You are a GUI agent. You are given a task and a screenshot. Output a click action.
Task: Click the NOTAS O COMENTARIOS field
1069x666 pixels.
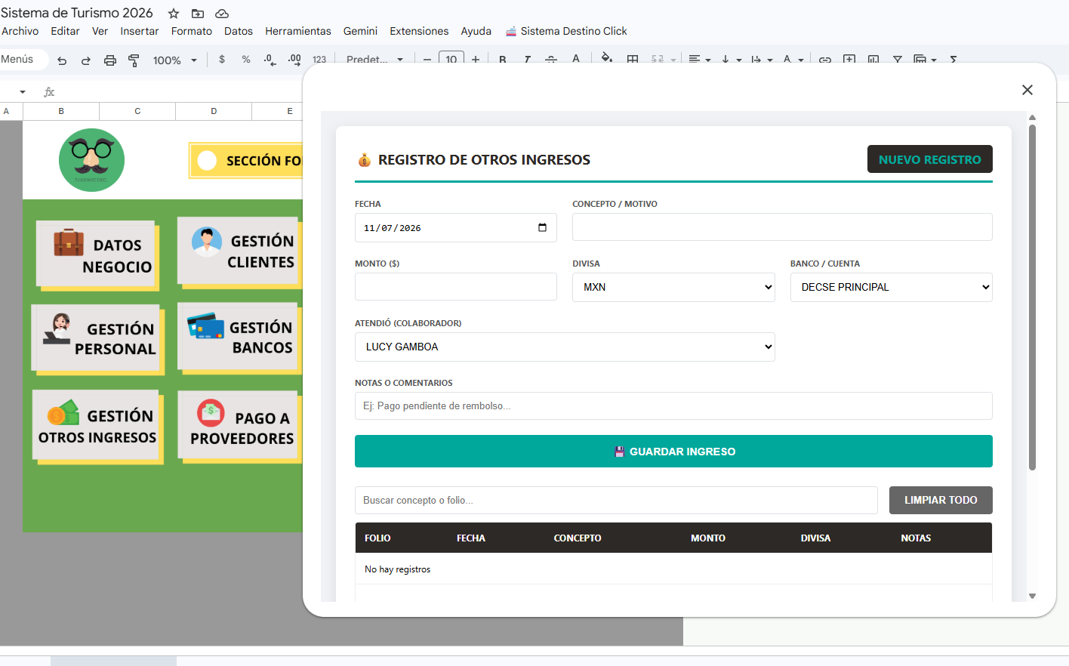(673, 406)
